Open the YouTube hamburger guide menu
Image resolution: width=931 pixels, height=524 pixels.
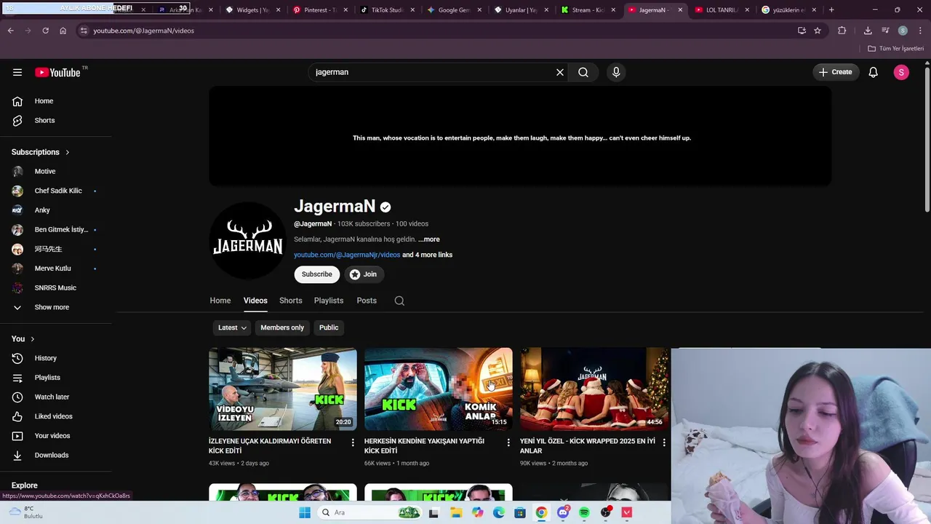click(x=17, y=72)
